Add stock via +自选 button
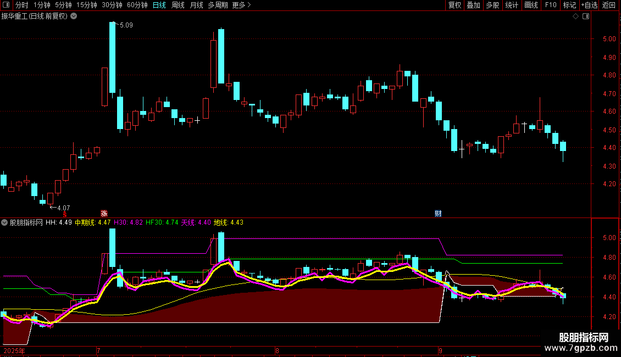621x357 pixels. coord(589,5)
